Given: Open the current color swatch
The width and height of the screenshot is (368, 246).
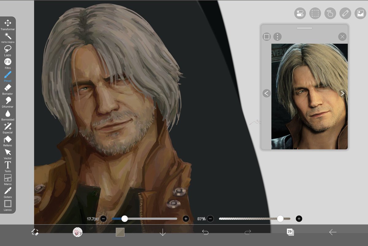Looking at the screenshot, I should (x=120, y=232).
